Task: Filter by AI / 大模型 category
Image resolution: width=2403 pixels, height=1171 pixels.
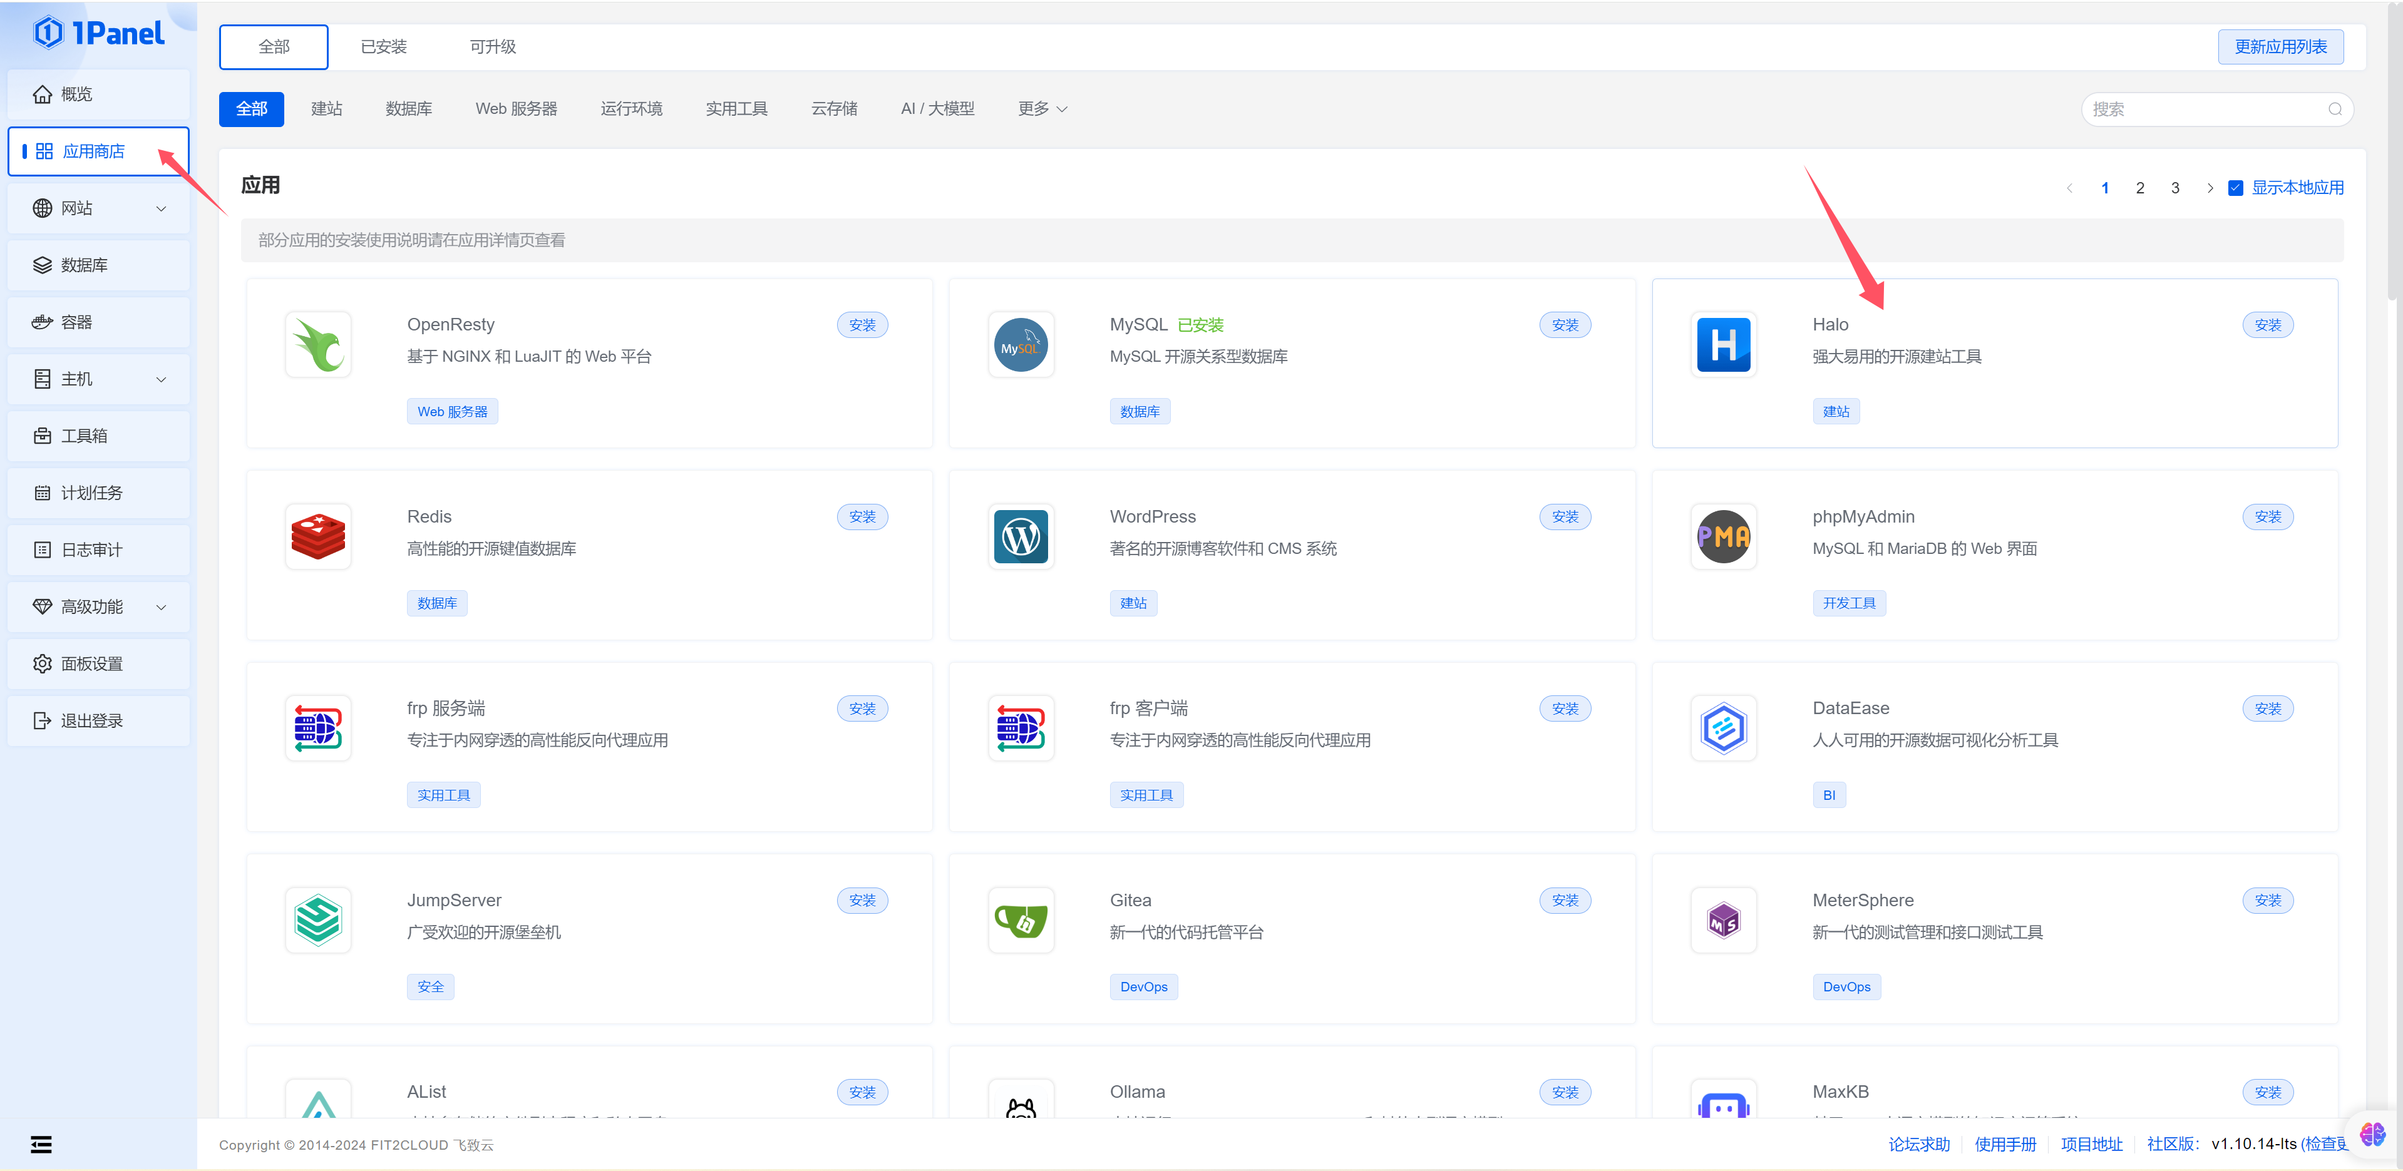Action: 937,109
